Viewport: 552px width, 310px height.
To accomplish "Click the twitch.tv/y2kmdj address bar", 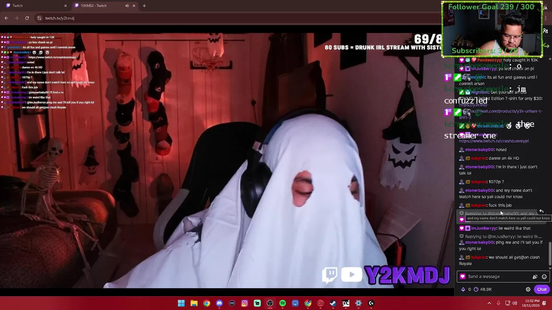I will pos(60,18).
